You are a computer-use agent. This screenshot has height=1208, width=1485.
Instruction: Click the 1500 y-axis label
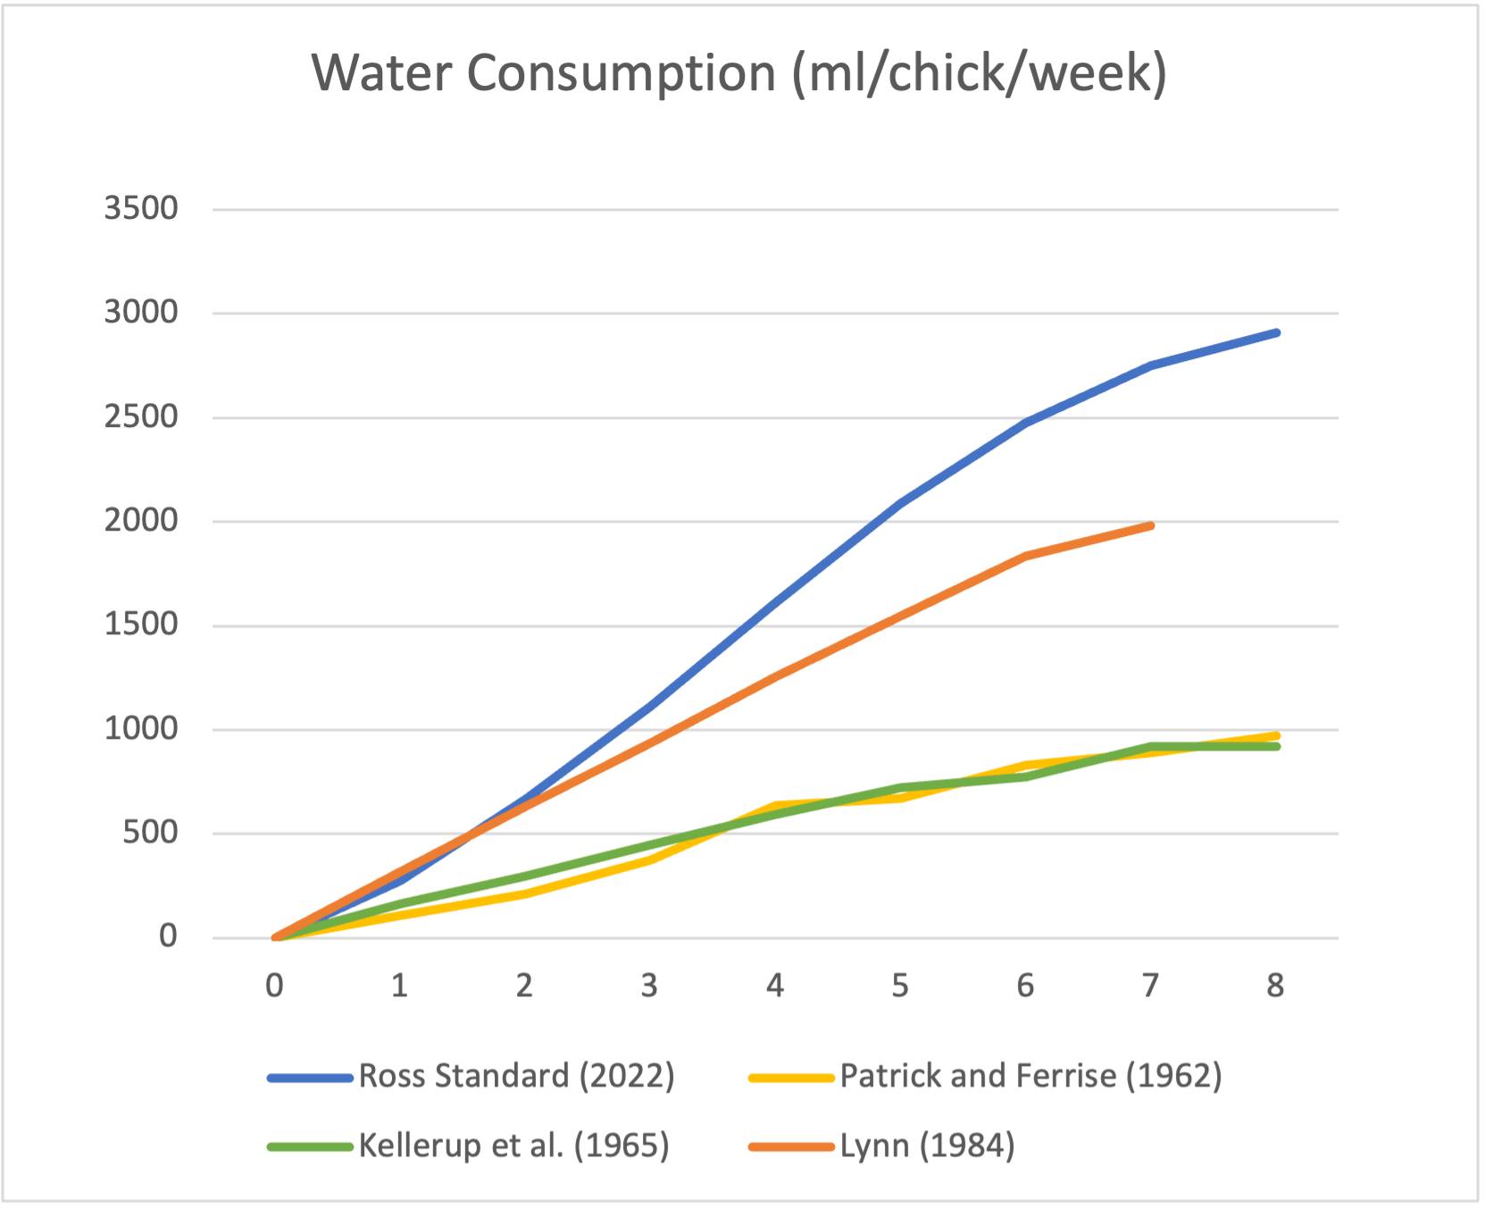click(141, 625)
